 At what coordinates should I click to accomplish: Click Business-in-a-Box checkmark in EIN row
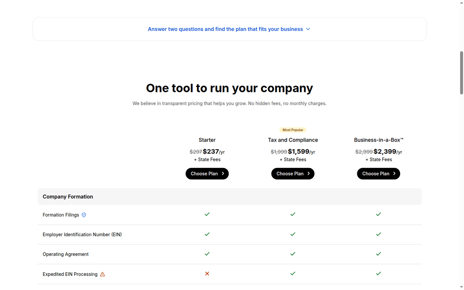379,234
